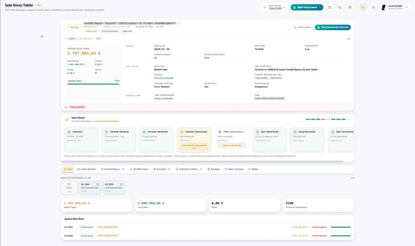Click the İade Süreci lock icon
This screenshot has width=415, height=246.
pos(67,119)
